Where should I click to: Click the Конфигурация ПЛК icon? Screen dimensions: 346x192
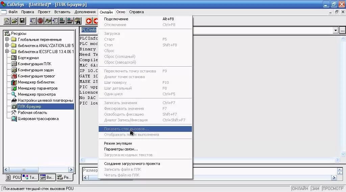click(x=14, y=64)
